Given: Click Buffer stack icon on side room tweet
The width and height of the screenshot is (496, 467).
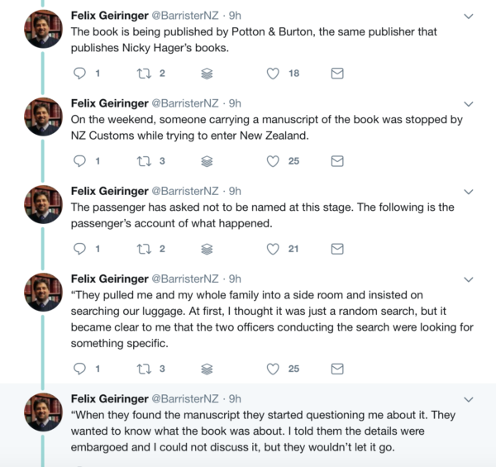Looking at the screenshot, I should click(x=207, y=369).
